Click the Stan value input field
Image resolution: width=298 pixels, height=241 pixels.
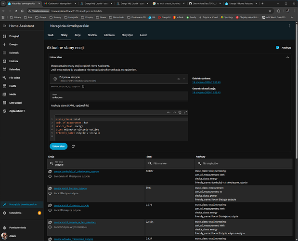(118, 97)
